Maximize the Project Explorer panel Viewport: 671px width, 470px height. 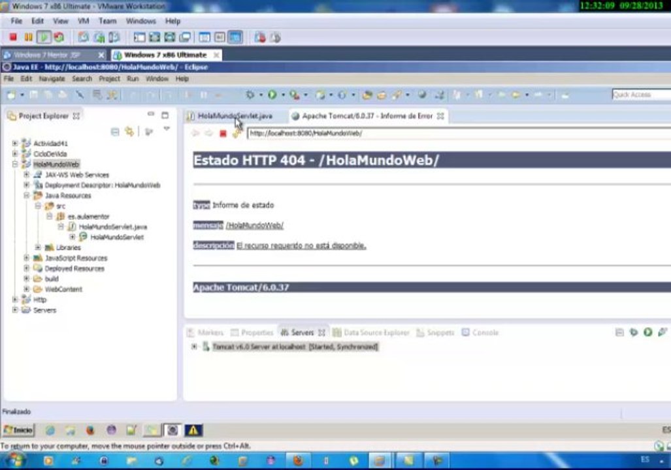pyautogui.click(x=165, y=115)
